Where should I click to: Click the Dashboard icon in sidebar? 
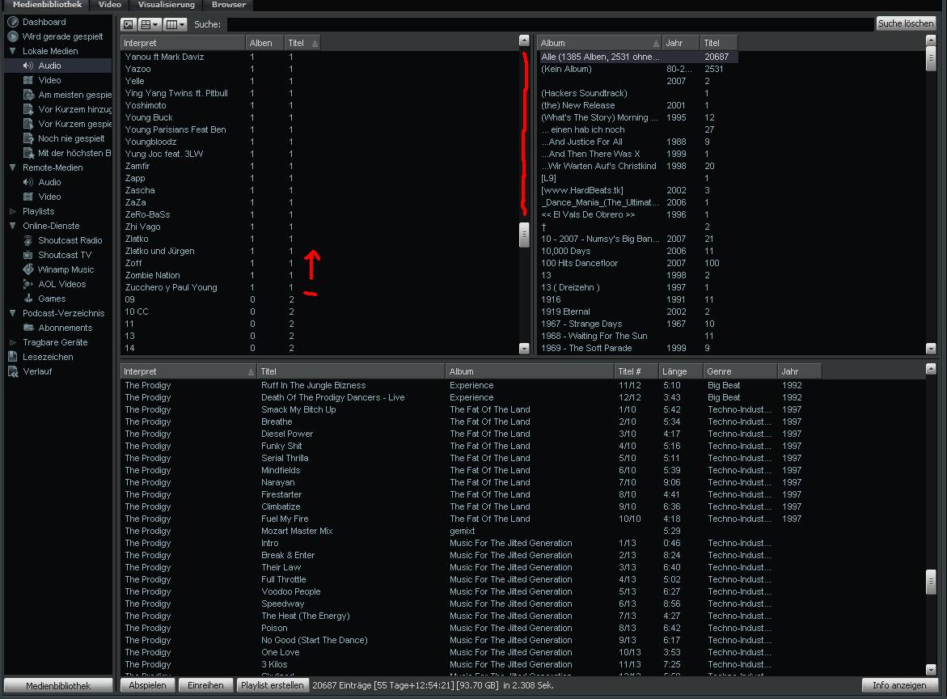tap(13, 22)
